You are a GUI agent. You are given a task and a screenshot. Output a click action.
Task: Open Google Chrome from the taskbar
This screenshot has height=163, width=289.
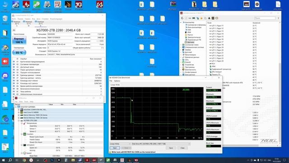click(x=24, y=160)
